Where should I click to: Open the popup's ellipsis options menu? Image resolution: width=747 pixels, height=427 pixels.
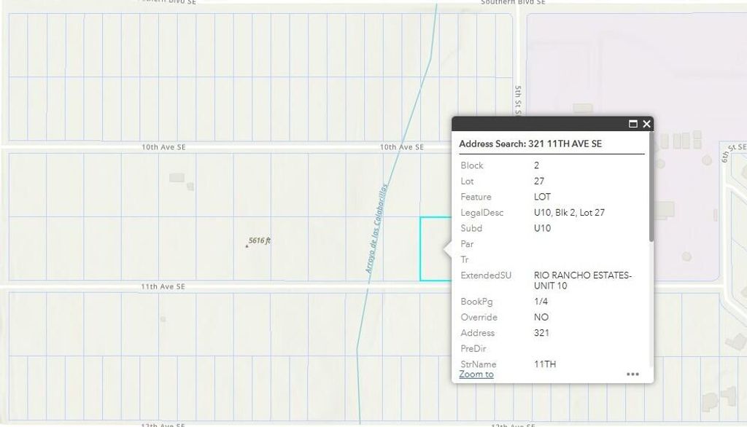[x=632, y=374]
